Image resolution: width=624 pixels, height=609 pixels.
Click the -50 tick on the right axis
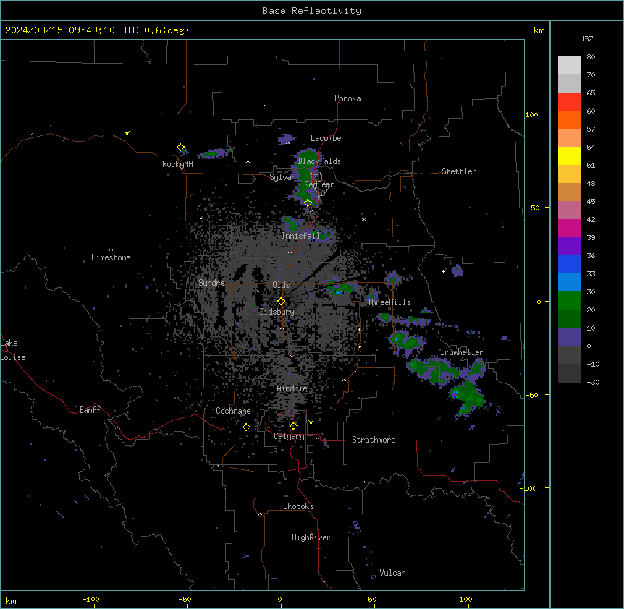(x=531, y=395)
